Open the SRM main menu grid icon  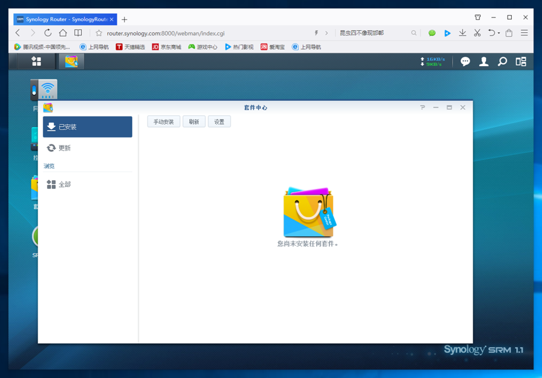36,61
